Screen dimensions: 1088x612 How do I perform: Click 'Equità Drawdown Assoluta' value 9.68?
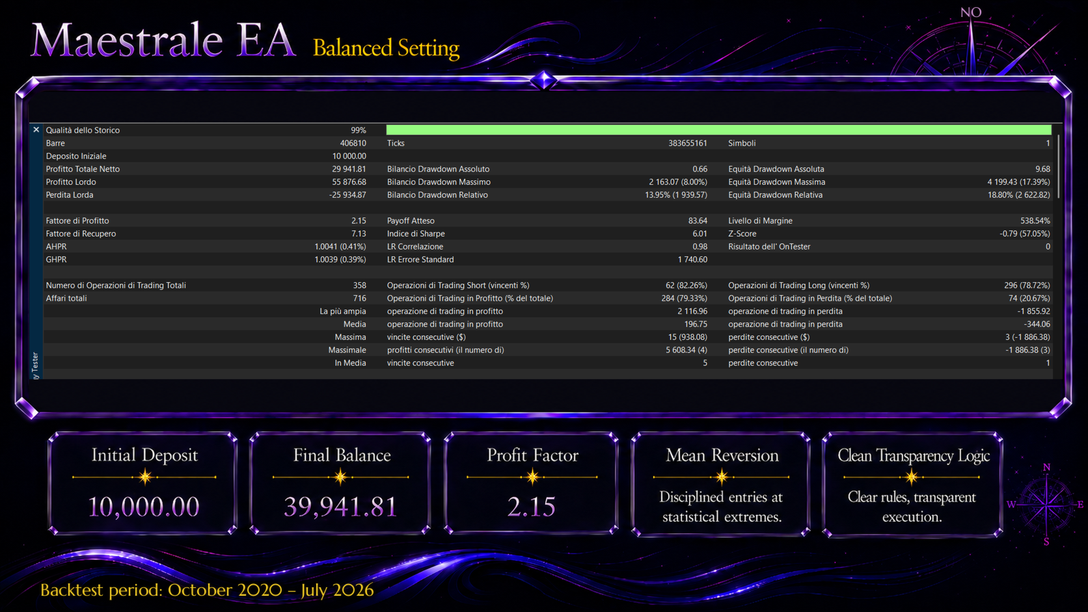click(1042, 169)
